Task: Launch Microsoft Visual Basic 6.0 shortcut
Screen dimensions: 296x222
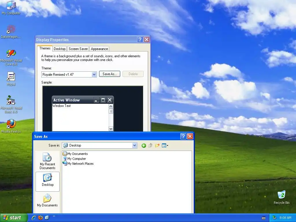Action: [x=11, y=105]
